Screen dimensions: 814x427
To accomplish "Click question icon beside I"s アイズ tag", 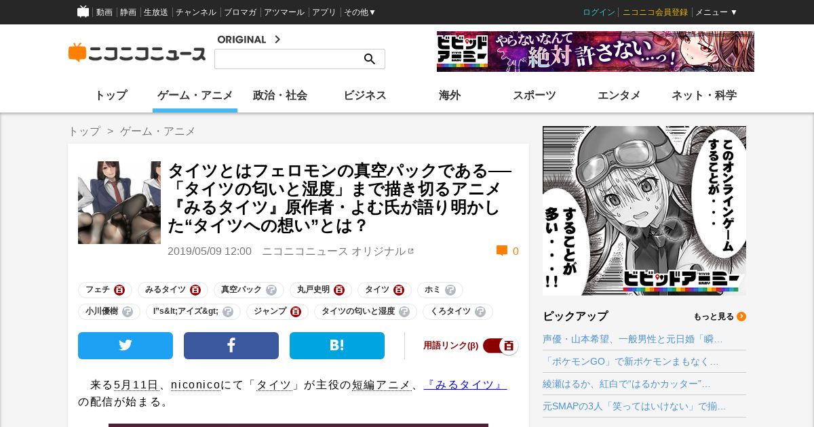I will click(228, 312).
